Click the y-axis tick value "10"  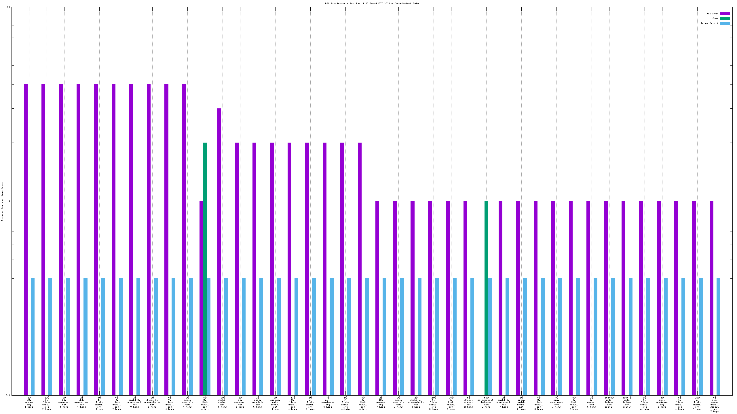pos(9,7)
